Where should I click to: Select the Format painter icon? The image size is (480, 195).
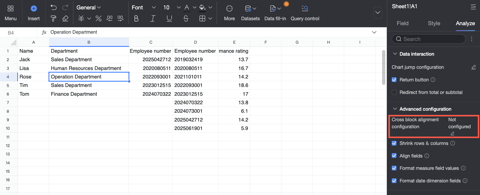pos(53,18)
